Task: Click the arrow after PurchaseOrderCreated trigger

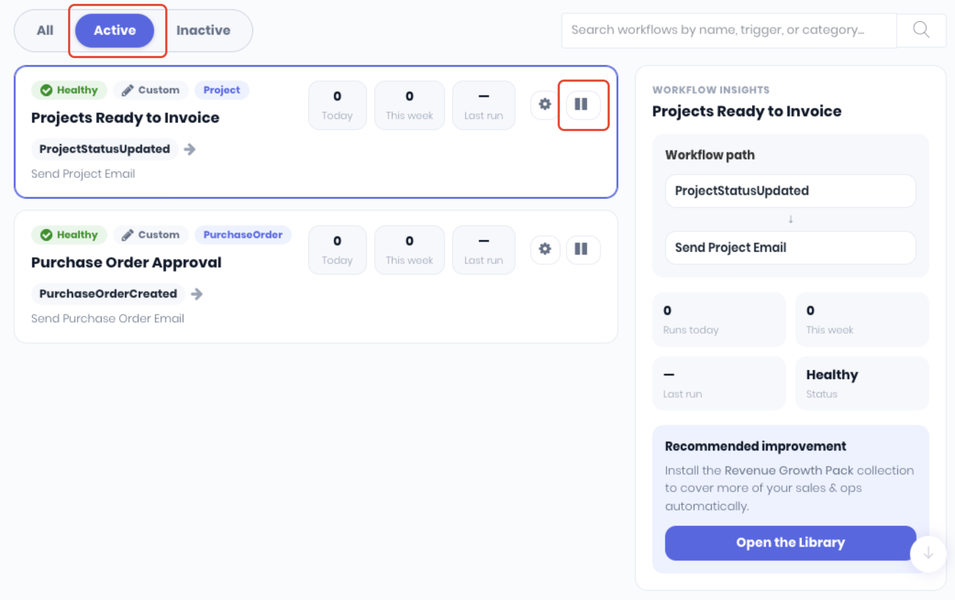Action: coord(197,294)
